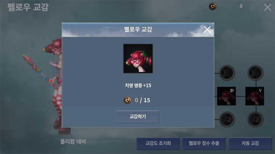
Task: Click the 교감도 초기화 button
Action: [158, 143]
